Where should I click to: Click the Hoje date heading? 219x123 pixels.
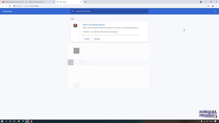point(72,19)
